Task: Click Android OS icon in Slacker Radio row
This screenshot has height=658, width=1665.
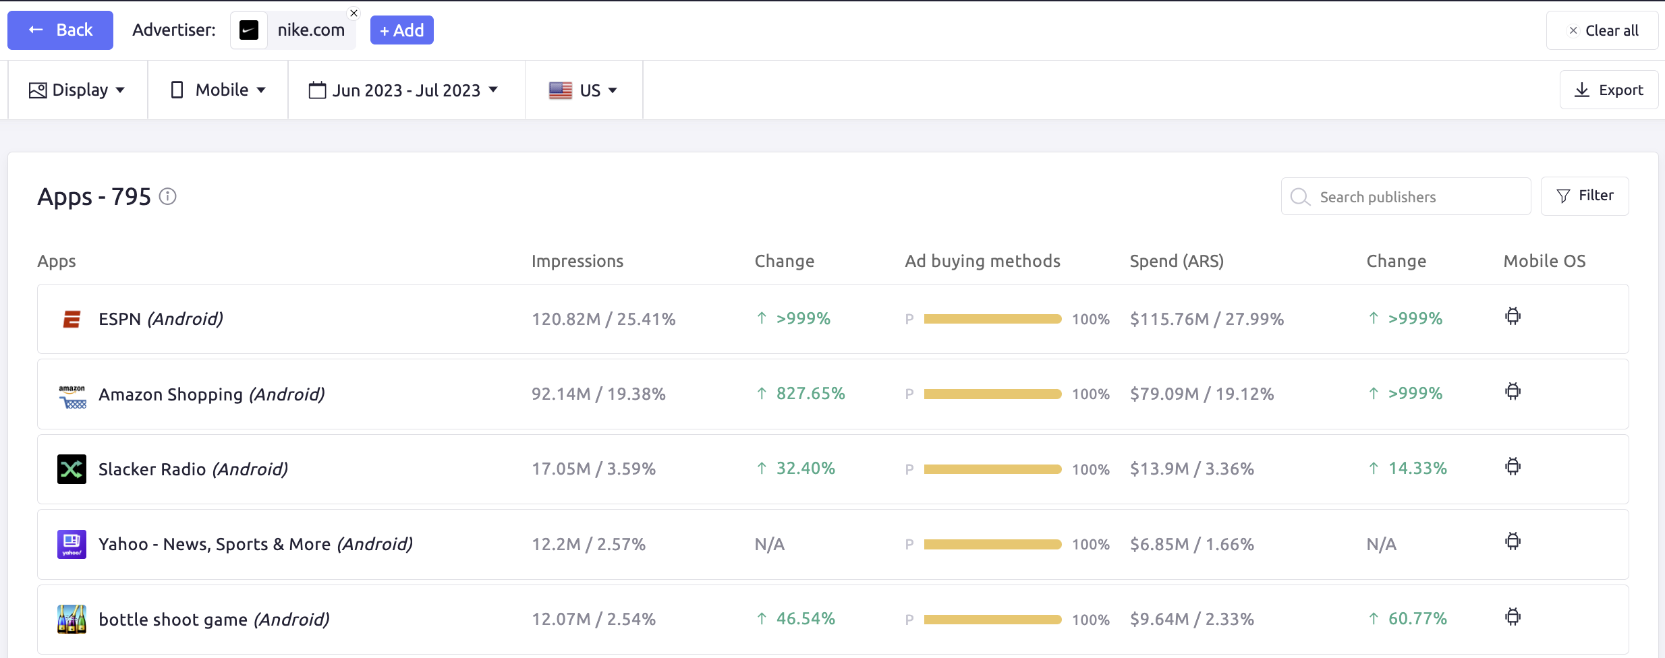Action: tap(1513, 467)
